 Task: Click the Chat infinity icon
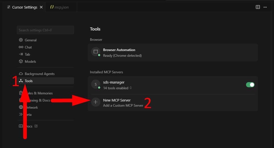click(21, 47)
